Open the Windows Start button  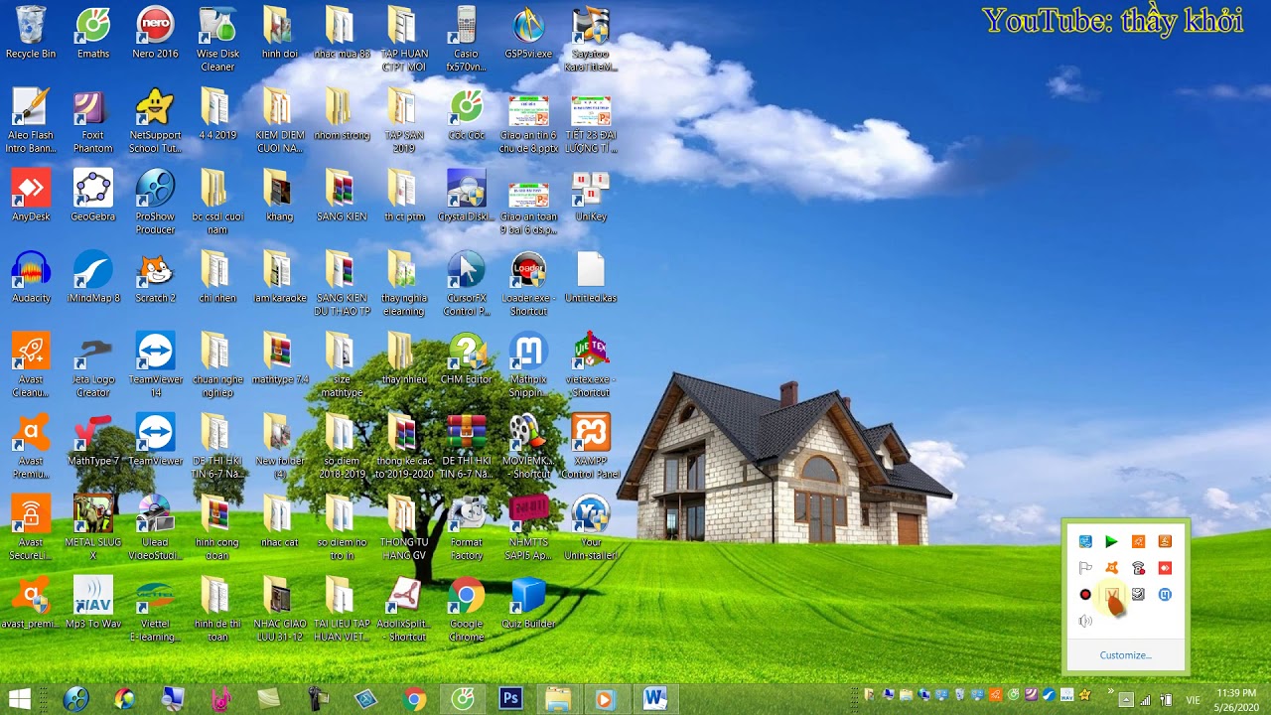pos(19,699)
